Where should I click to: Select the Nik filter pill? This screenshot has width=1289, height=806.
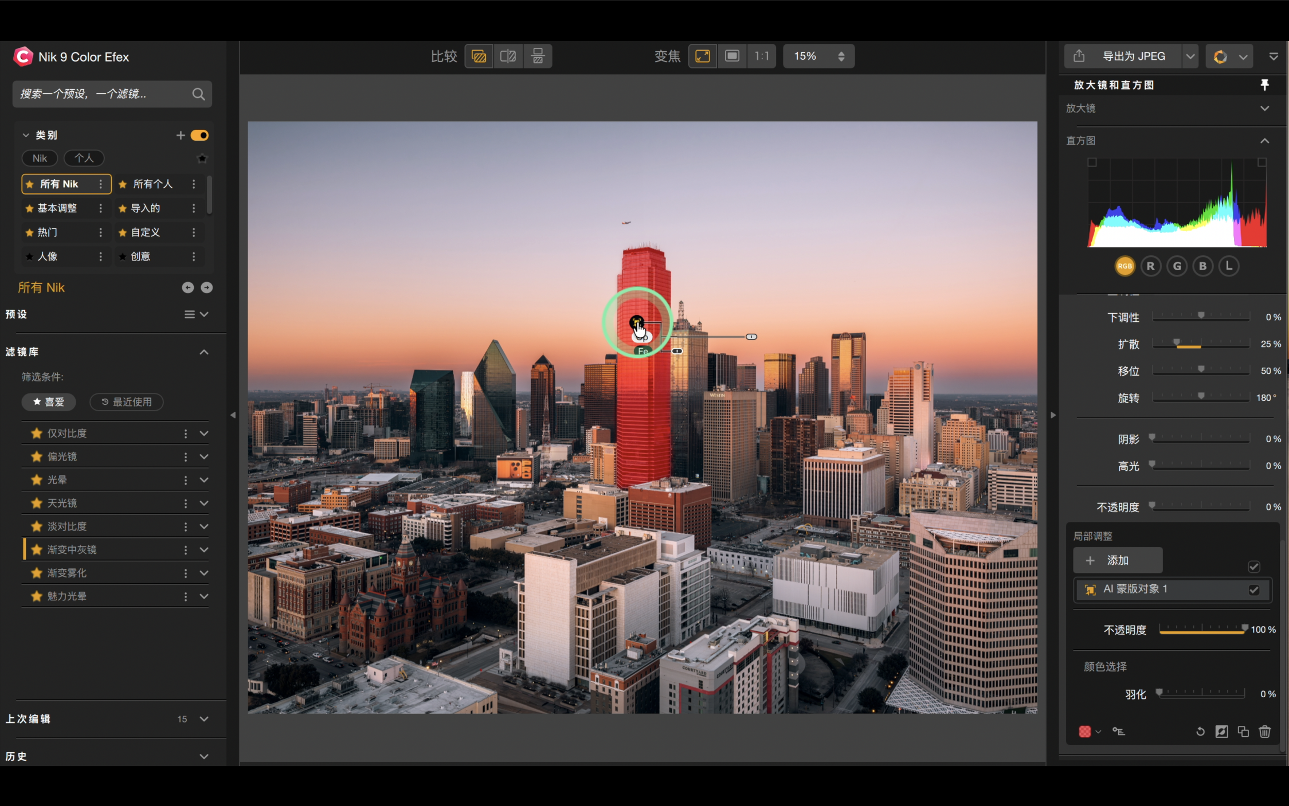click(40, 158)
